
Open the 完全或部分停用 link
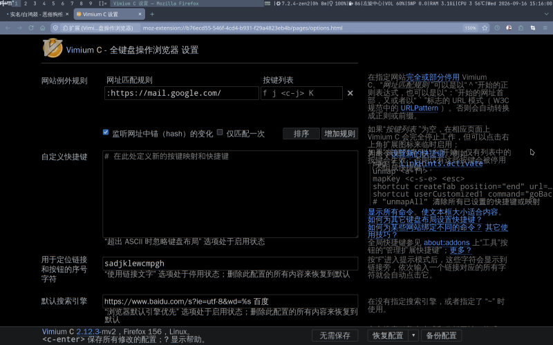click(433, 77)
